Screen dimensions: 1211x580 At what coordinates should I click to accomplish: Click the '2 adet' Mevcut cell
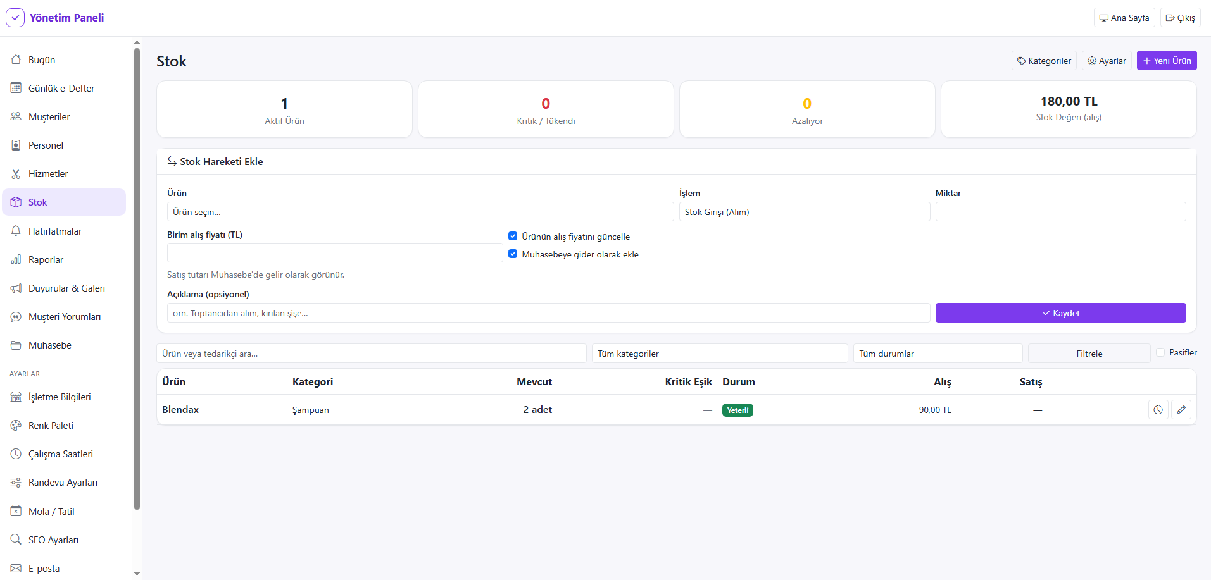(x=537, y=410)
